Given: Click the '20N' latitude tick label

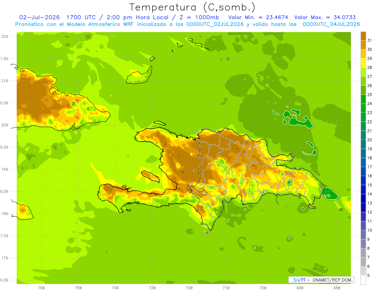Looking at the screenshot, I should click(x=5, y=125).
